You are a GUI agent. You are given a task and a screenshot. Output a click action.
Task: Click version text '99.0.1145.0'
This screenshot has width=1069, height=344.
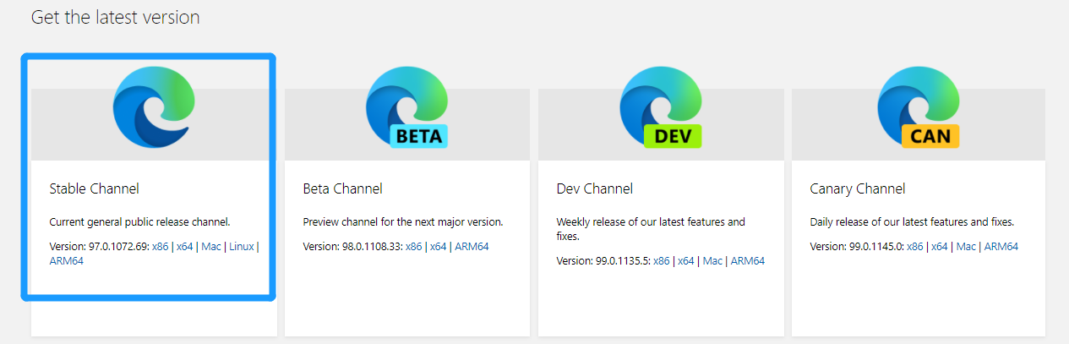pos(876,247)
